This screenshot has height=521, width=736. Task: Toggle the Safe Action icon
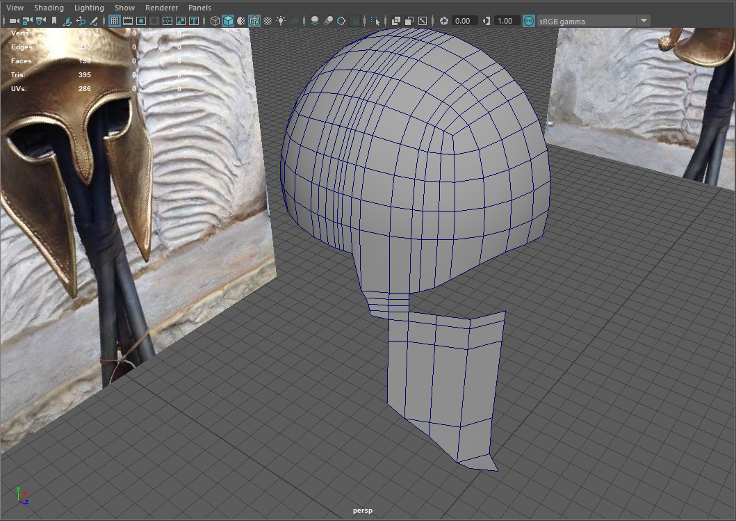(x=180, y=21)
